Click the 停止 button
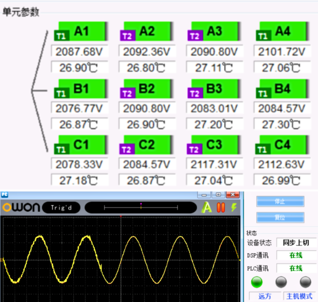The width and height of the screenshot is (318, 302). pos(280,201)
